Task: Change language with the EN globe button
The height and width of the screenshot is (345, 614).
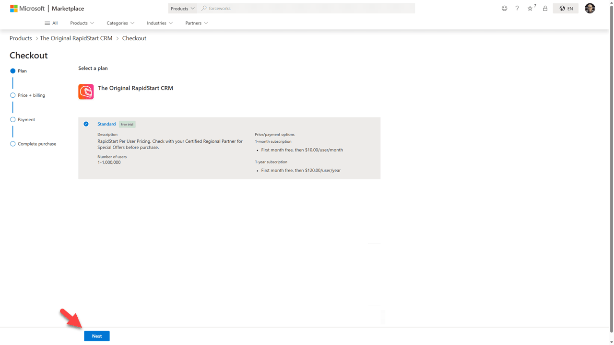Action: click(566, 9)
